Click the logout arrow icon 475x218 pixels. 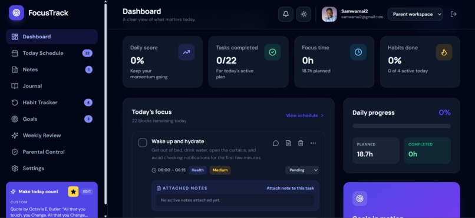point(454,14)
